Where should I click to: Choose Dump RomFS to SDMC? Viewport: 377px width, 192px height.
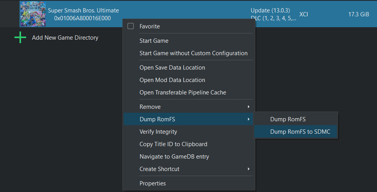300,132
